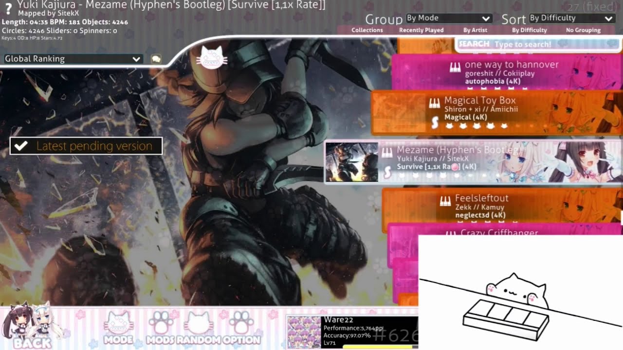The width and height of the screenshot is (623, 350).
Task: Click the Mezame beatmap thumbnail image
Action: (351, 162)
